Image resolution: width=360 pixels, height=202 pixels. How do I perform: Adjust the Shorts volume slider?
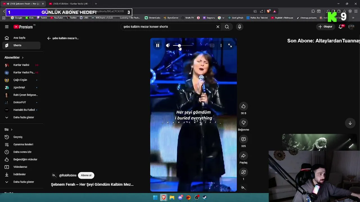click(x=183, y=45)
